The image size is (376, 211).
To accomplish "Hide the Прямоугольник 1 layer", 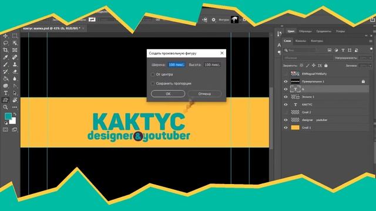I will 286,81.
